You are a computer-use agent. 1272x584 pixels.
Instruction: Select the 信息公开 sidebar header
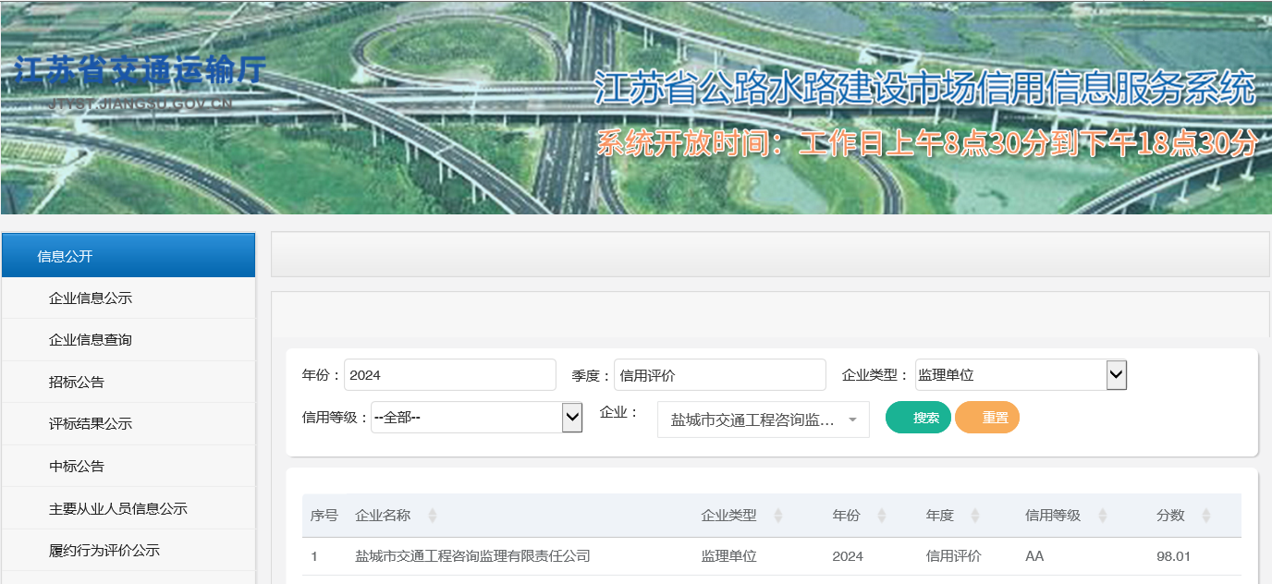pos(128,256)
